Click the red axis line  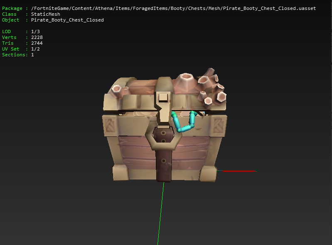[x=237, y=171]
